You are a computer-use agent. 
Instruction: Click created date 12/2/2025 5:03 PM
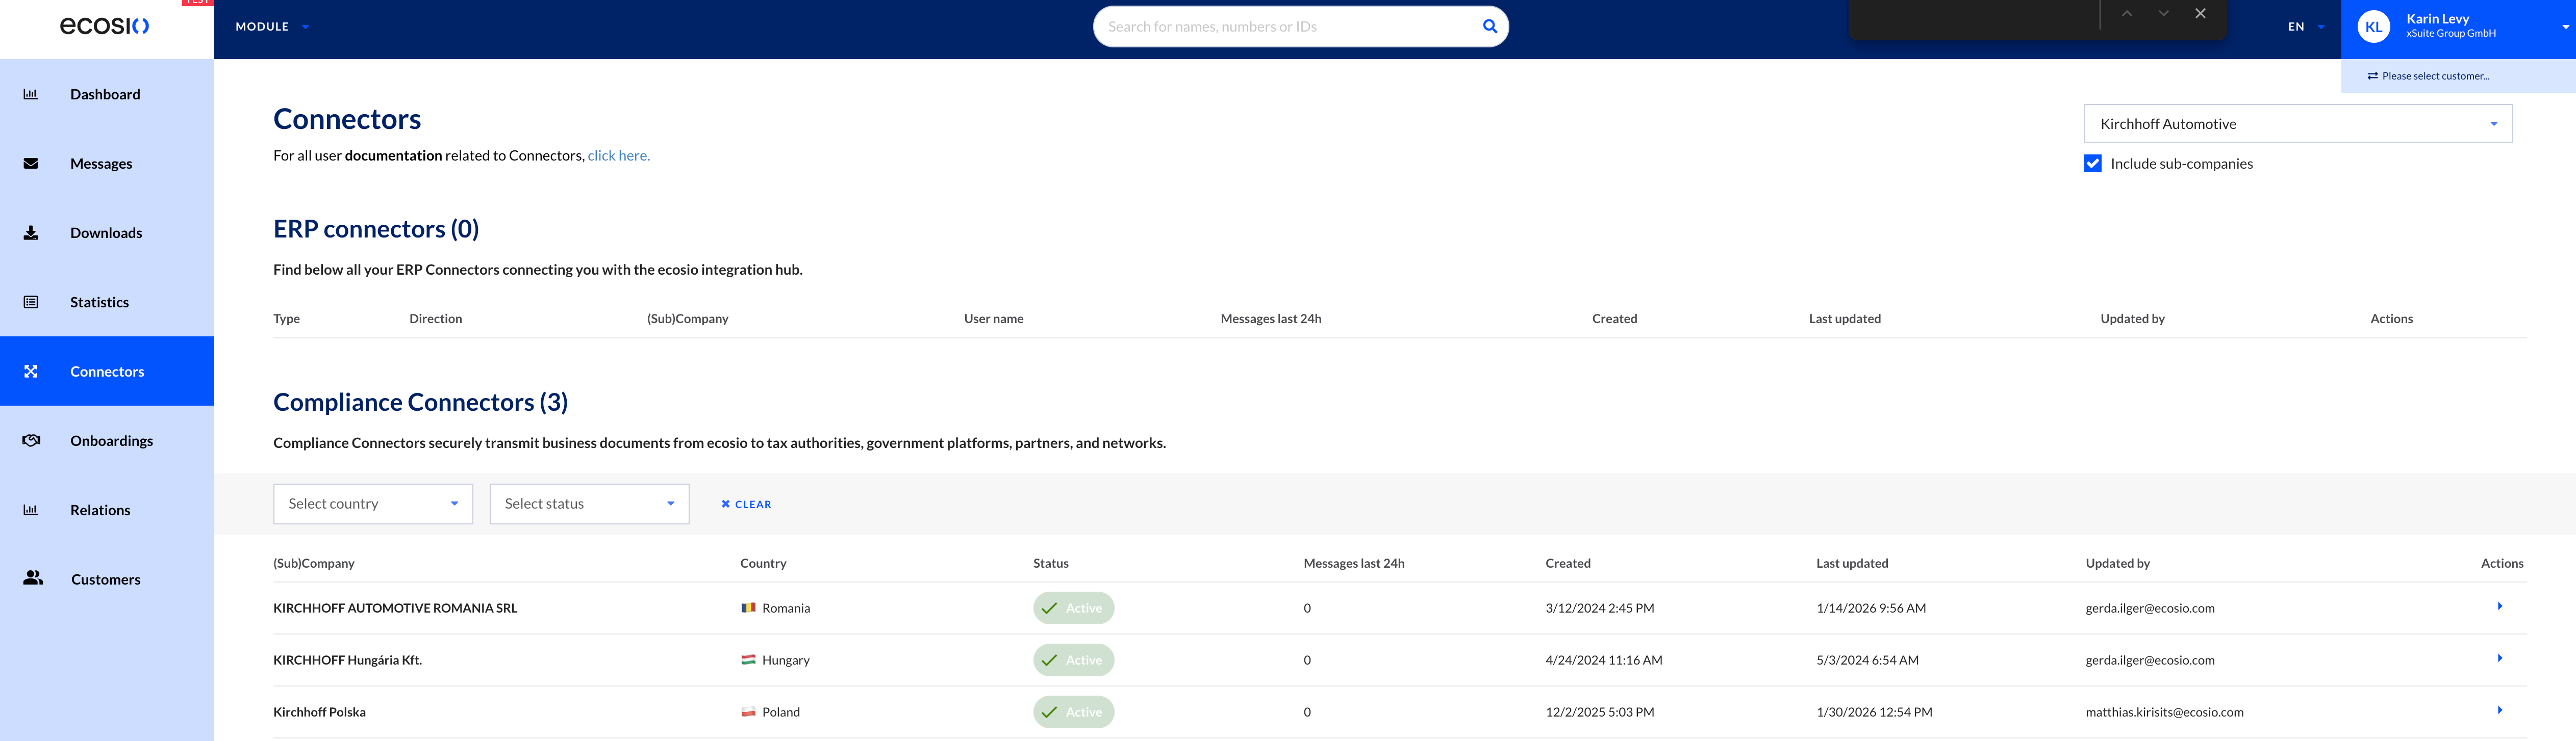pyautogui.click(x=1599, y=712)
